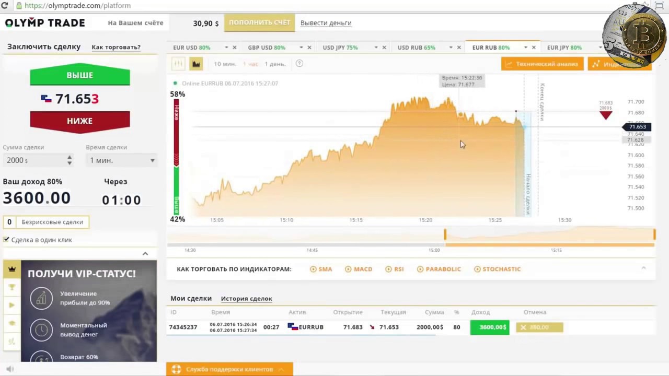Toggle sound speaker icon at bottom left

[9, 369]
